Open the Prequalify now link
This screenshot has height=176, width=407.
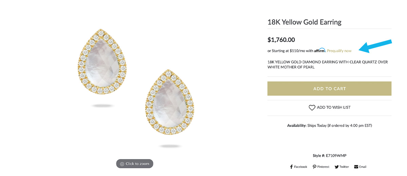point(339,51)
